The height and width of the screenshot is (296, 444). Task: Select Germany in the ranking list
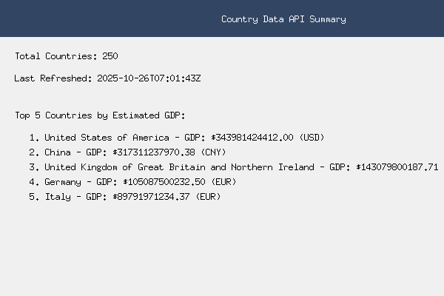(64, 182)
